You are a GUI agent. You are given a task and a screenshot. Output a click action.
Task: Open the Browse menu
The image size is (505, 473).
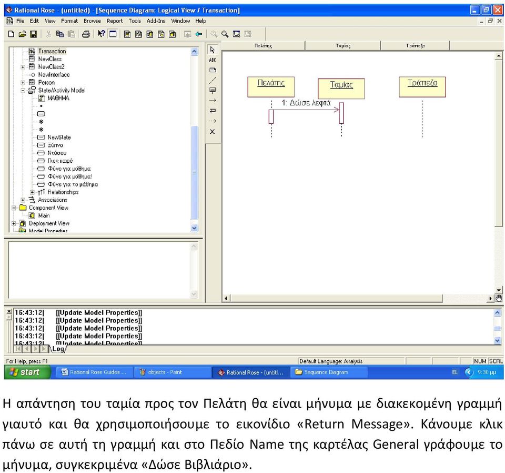(x=92, y=21)
